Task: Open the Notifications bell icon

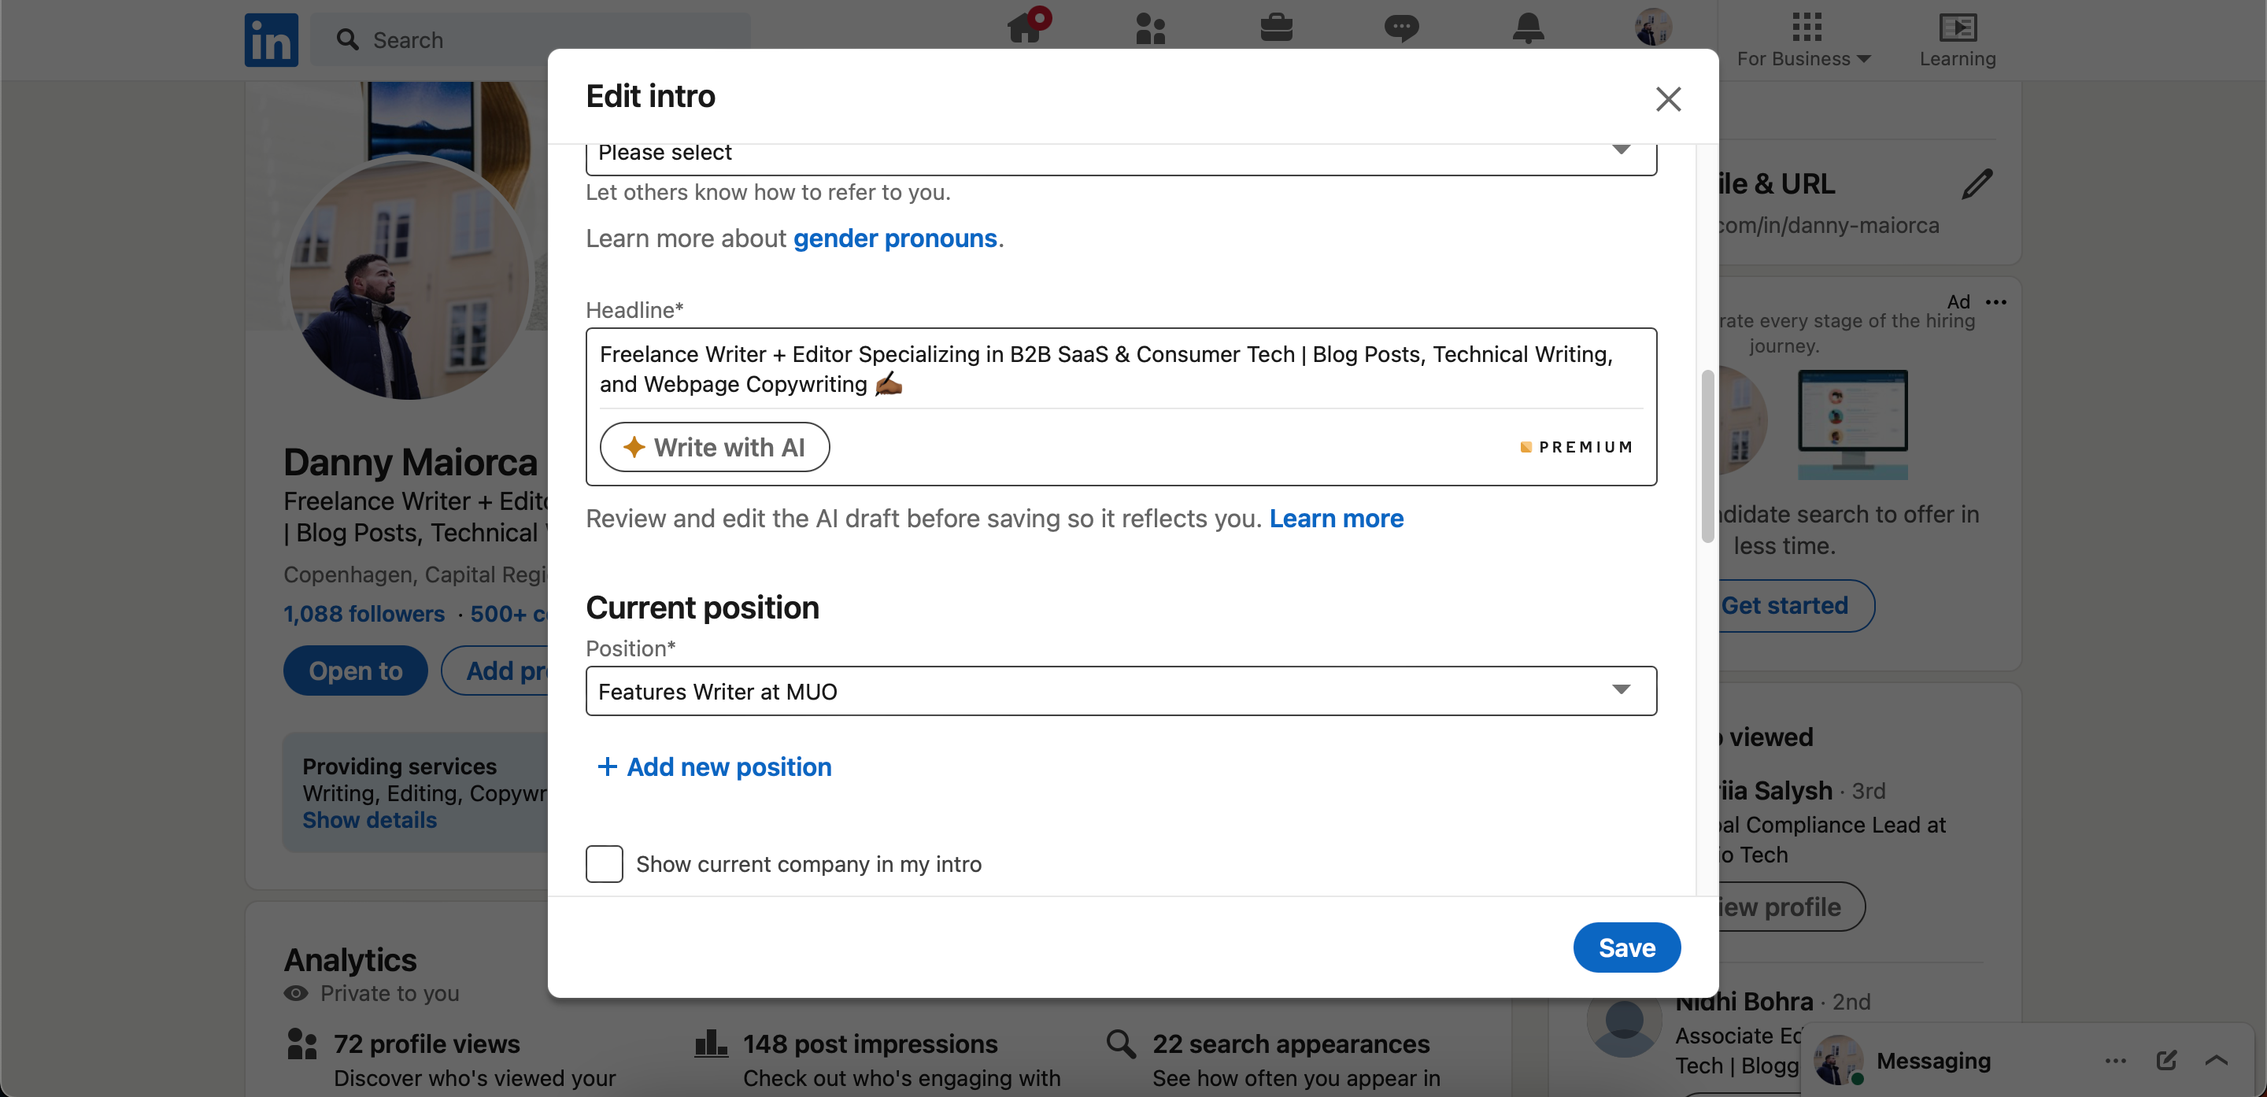Action: [1528, 28]
